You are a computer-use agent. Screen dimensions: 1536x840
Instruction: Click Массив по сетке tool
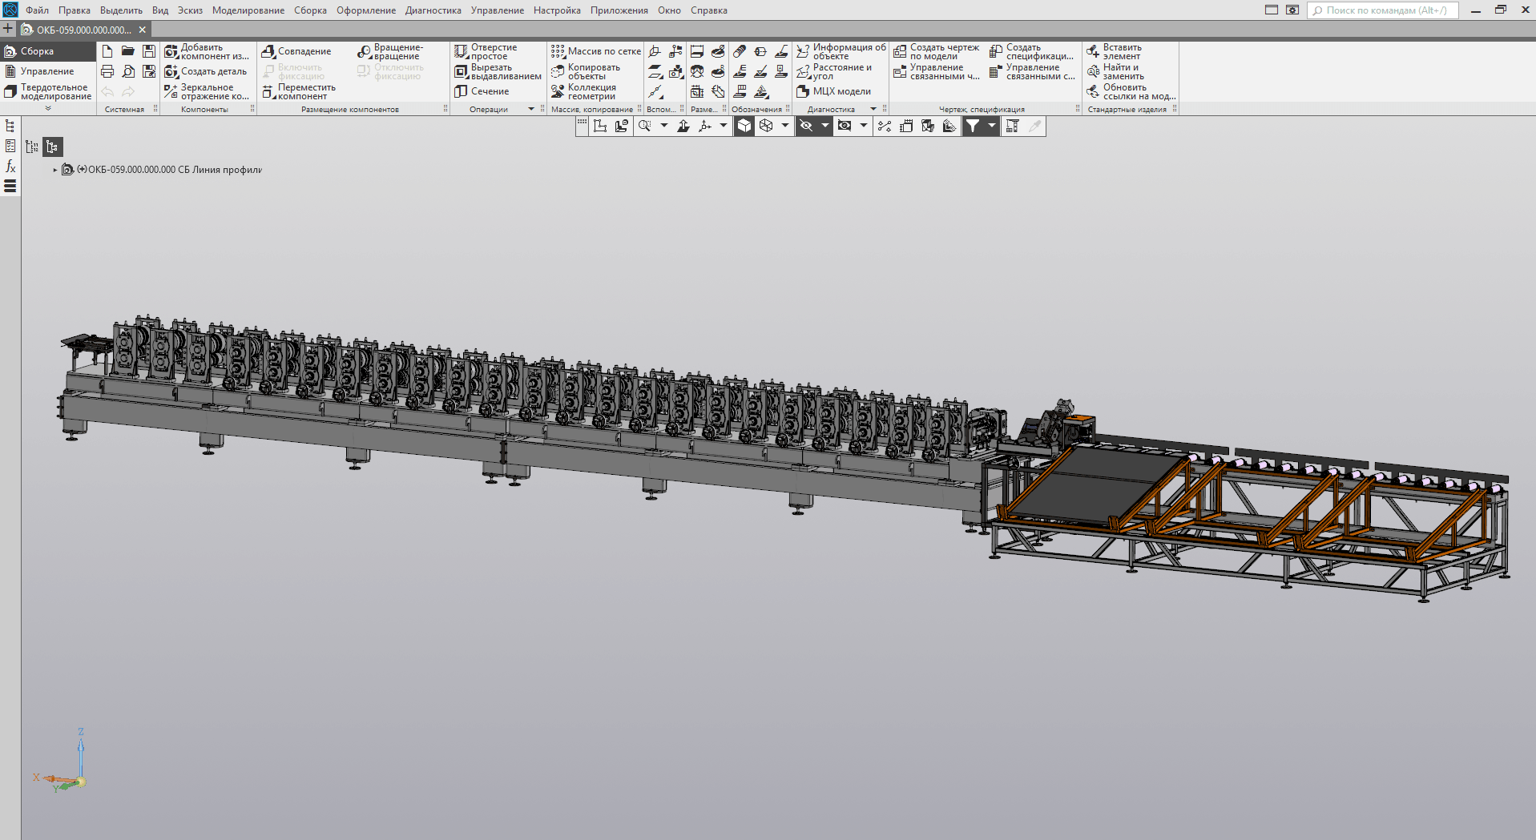pyautogui.click(x=596, y=51)
